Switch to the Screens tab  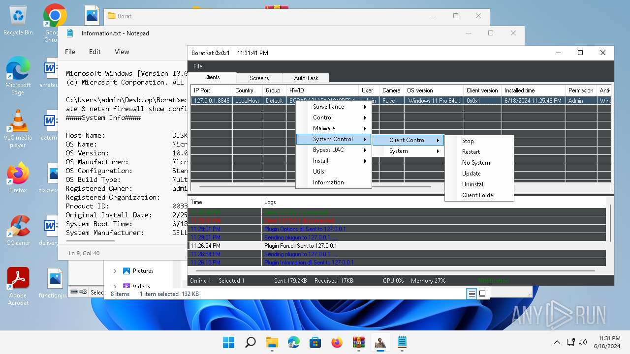coord(259,78)
